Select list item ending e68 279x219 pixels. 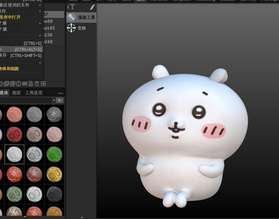54,21
